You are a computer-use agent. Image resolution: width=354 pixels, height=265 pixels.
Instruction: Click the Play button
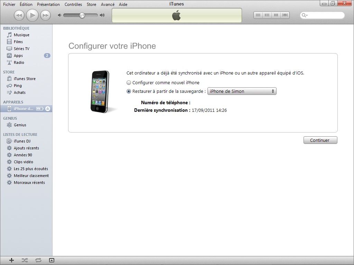[x=32, y=15]
